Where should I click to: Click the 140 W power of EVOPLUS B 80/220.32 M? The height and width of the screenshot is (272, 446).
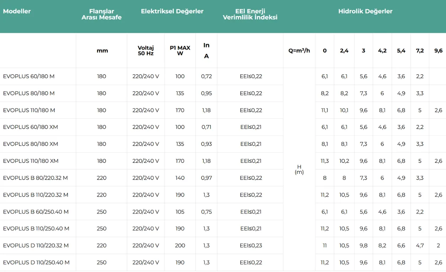(x=180, y=178)
